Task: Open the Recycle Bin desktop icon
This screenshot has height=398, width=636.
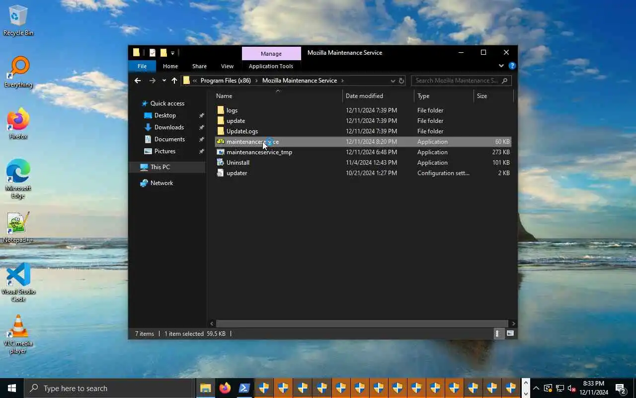Action: (x=18, y=21)
